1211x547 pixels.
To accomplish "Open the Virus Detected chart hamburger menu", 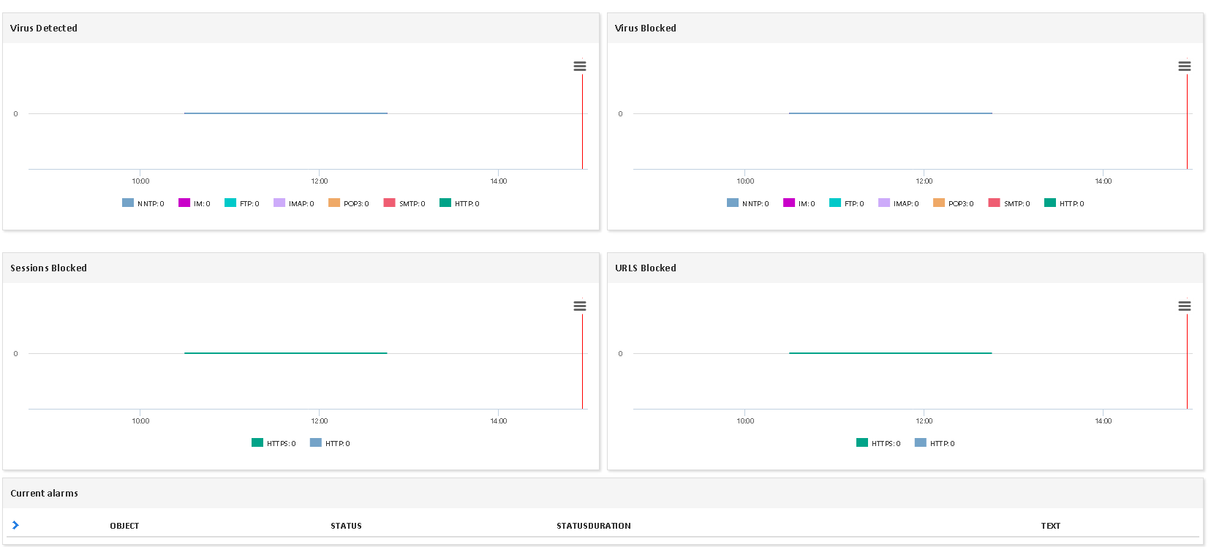I will 580,67.
